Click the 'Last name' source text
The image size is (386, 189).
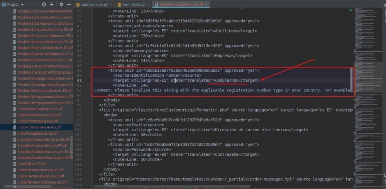[x=142, y=26]
